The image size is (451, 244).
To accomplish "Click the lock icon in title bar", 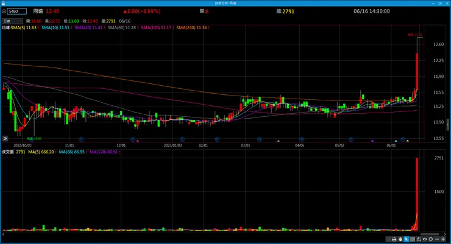I will 3,3.
